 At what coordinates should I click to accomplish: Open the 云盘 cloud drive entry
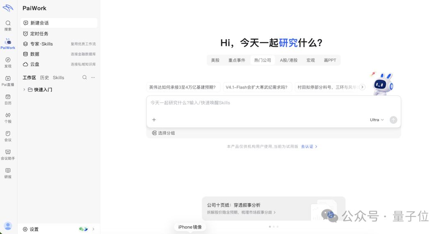(59, 64)
